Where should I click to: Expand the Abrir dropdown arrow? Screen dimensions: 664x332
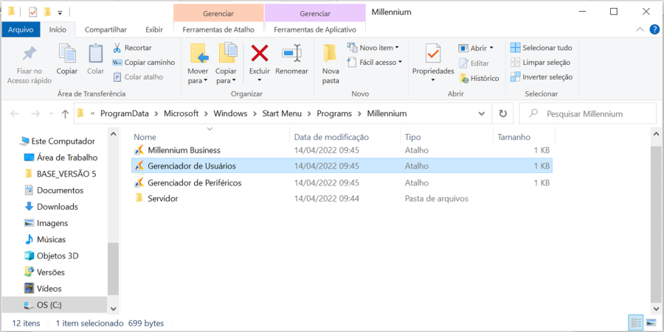click(491, 48)
